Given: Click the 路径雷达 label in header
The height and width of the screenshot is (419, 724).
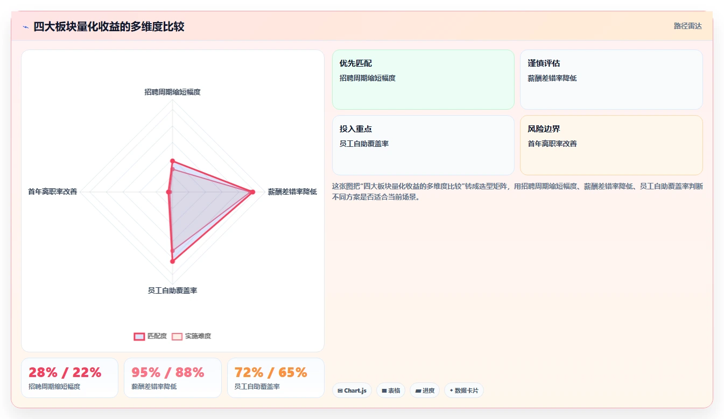Looking at the screenshot, I should click(x=688, y=26).
